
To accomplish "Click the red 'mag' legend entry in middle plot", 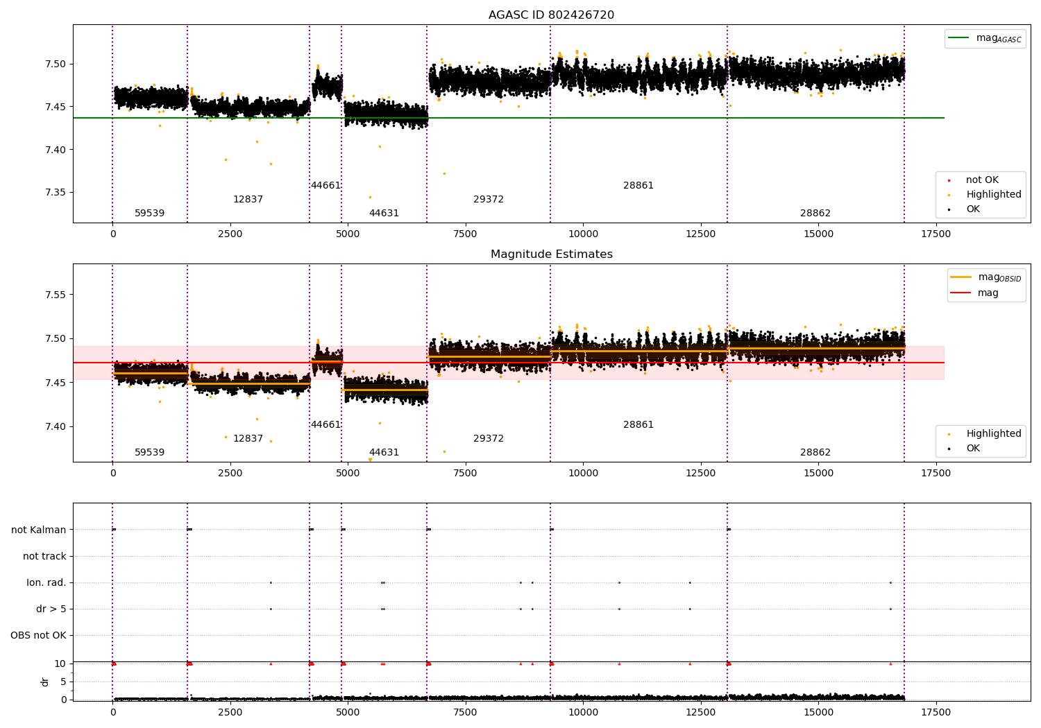I will pos(974,293).
